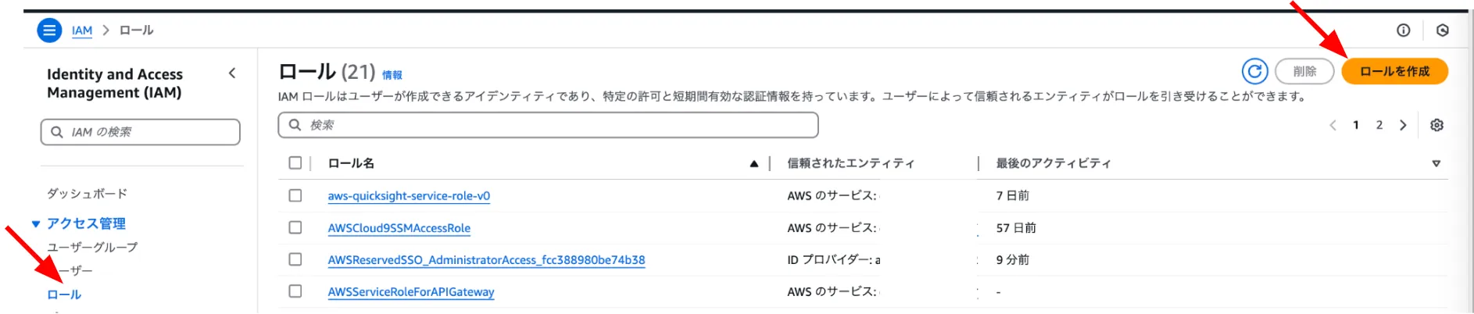This screenshot has height=314, width=1474.
Task: Open ダッシュボード in the sidebar
Action: [87, 194]
